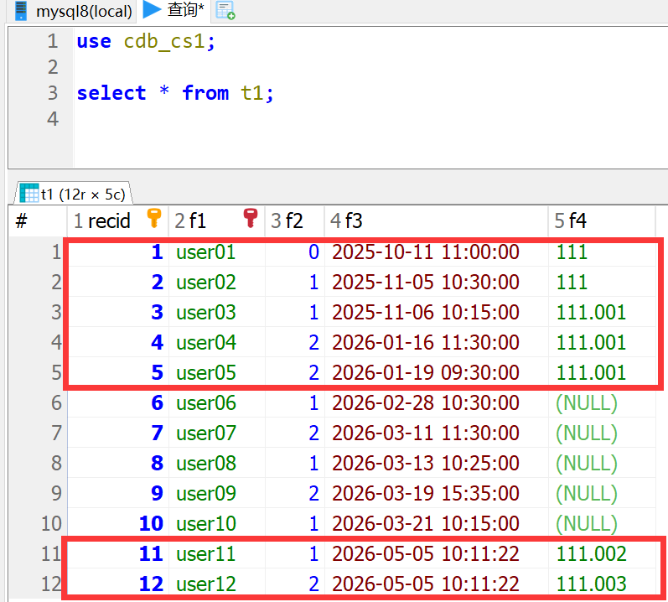
Task: Click the blue run query icon
Action: pyautogui.click(x=152, y=9)
